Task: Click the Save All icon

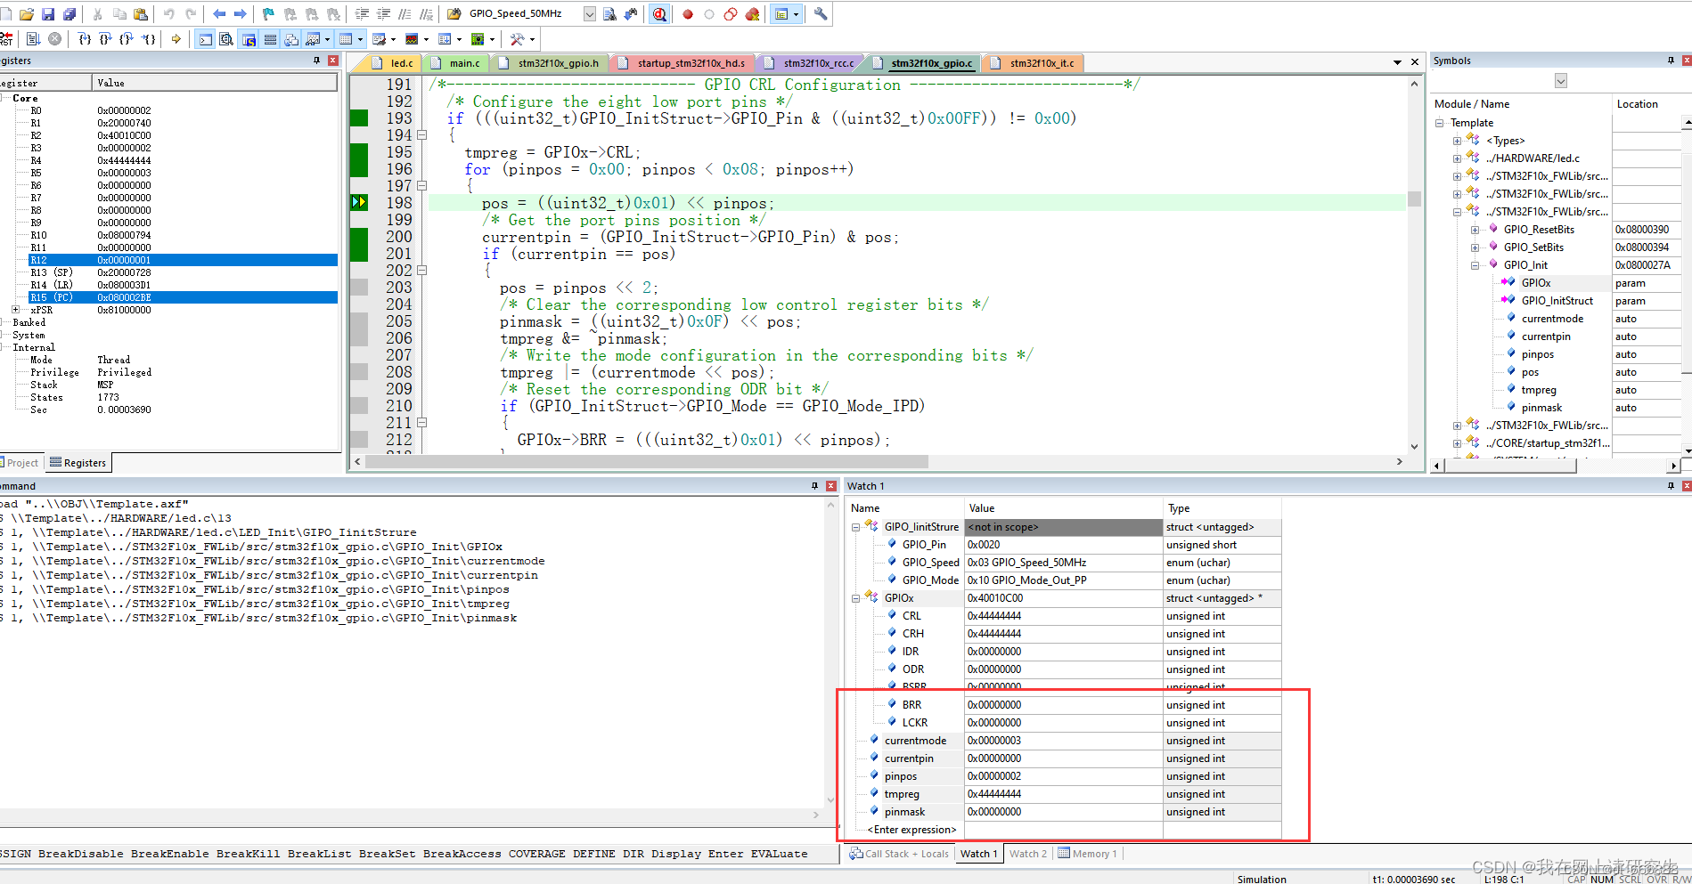Action: pos(69,13)
